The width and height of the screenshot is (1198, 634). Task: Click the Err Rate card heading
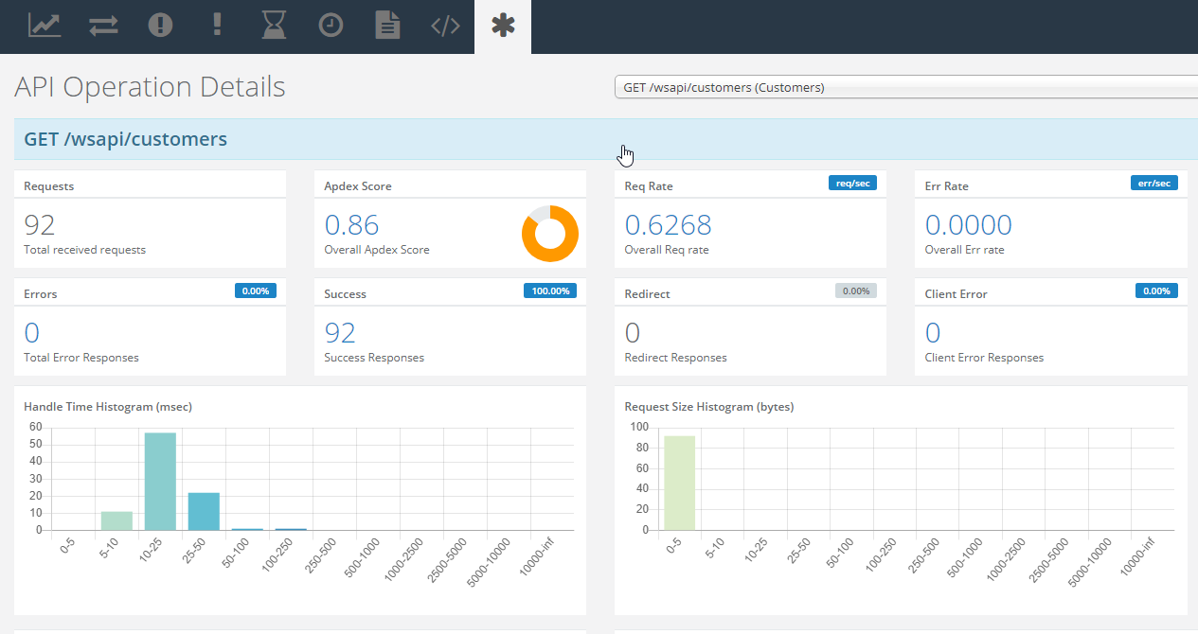(x=947, y=186)
